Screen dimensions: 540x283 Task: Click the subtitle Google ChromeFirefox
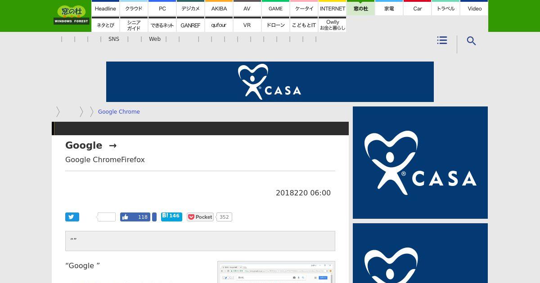coord(105,159)
